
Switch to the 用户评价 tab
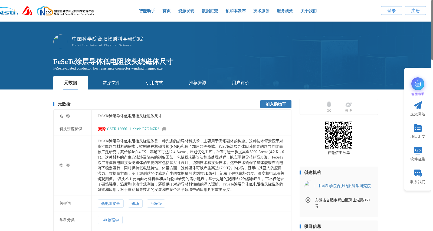tap(241, 83)
